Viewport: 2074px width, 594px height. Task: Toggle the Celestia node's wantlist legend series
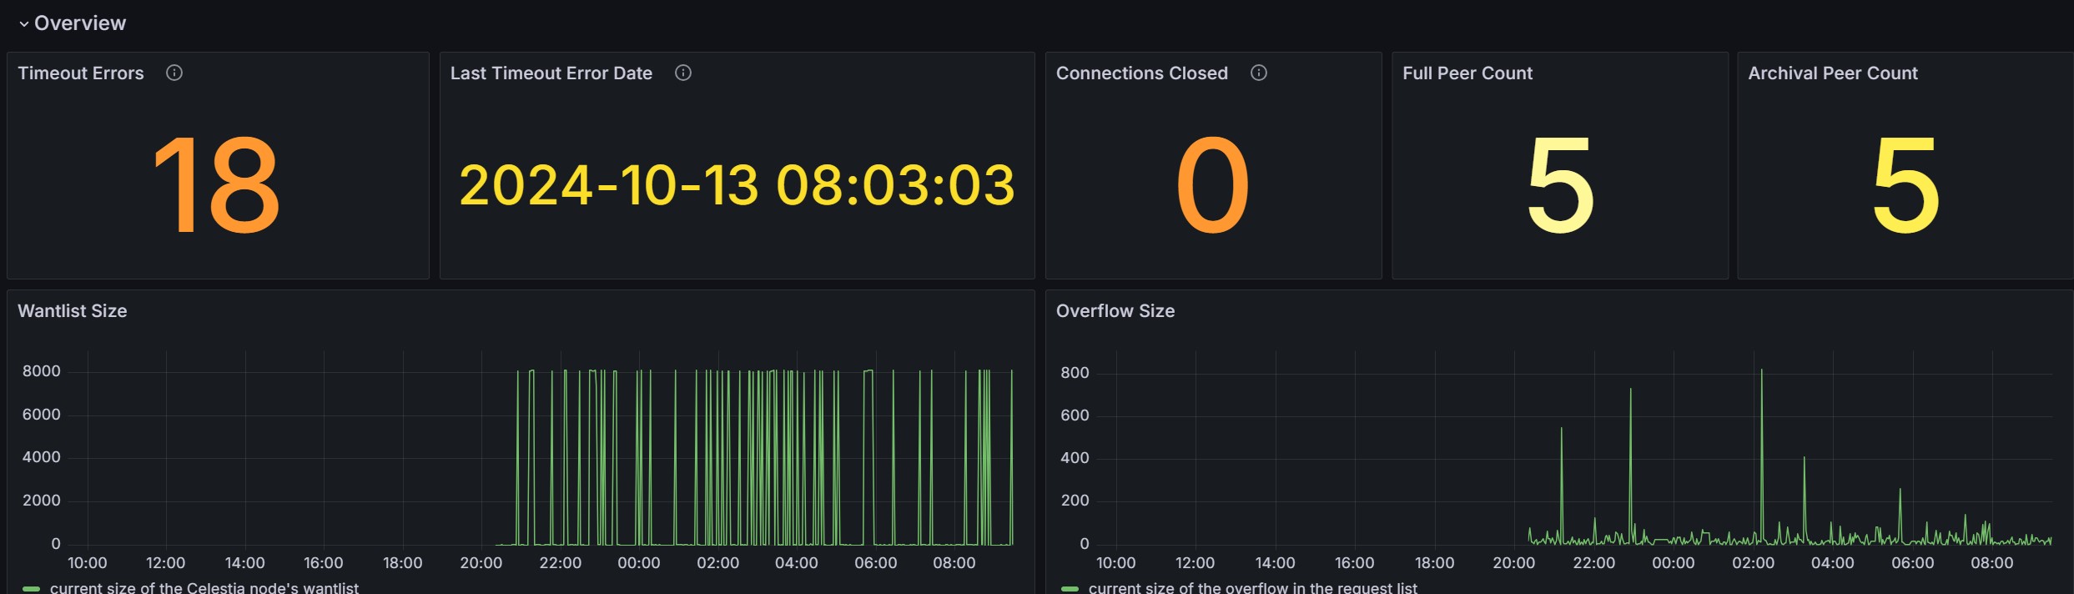(x=204, y=587)
